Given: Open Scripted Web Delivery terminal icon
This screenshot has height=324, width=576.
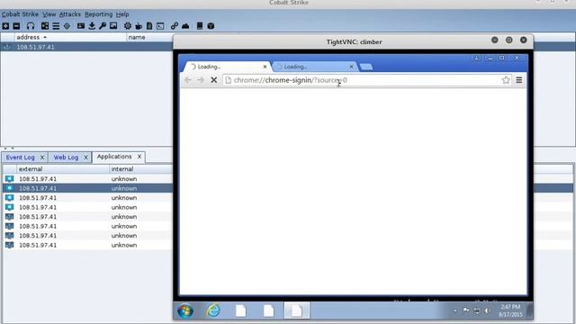Looking at the screenshot, I should pyautogui.click(x=160, y=26).
